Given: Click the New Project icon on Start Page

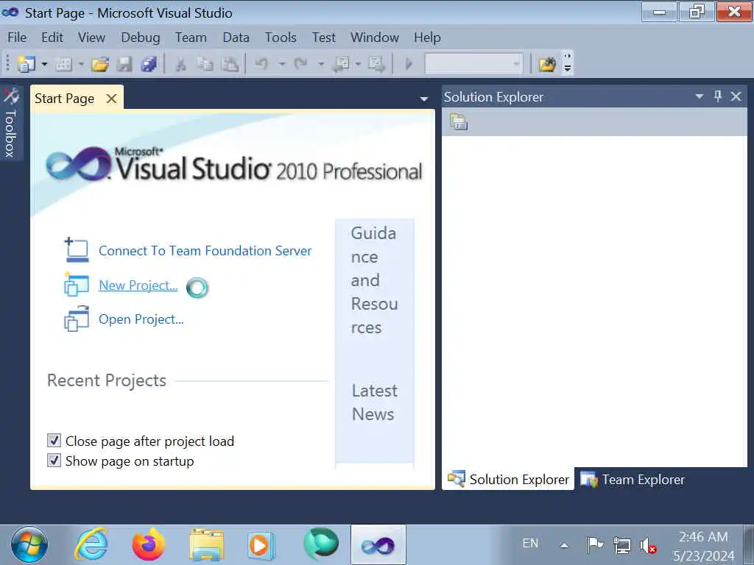Looking at the screenshot, I should click(x=77, y=285).
